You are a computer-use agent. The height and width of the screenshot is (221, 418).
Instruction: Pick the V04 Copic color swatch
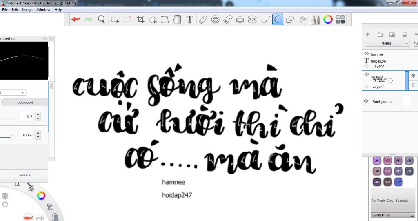click(377, 161)
